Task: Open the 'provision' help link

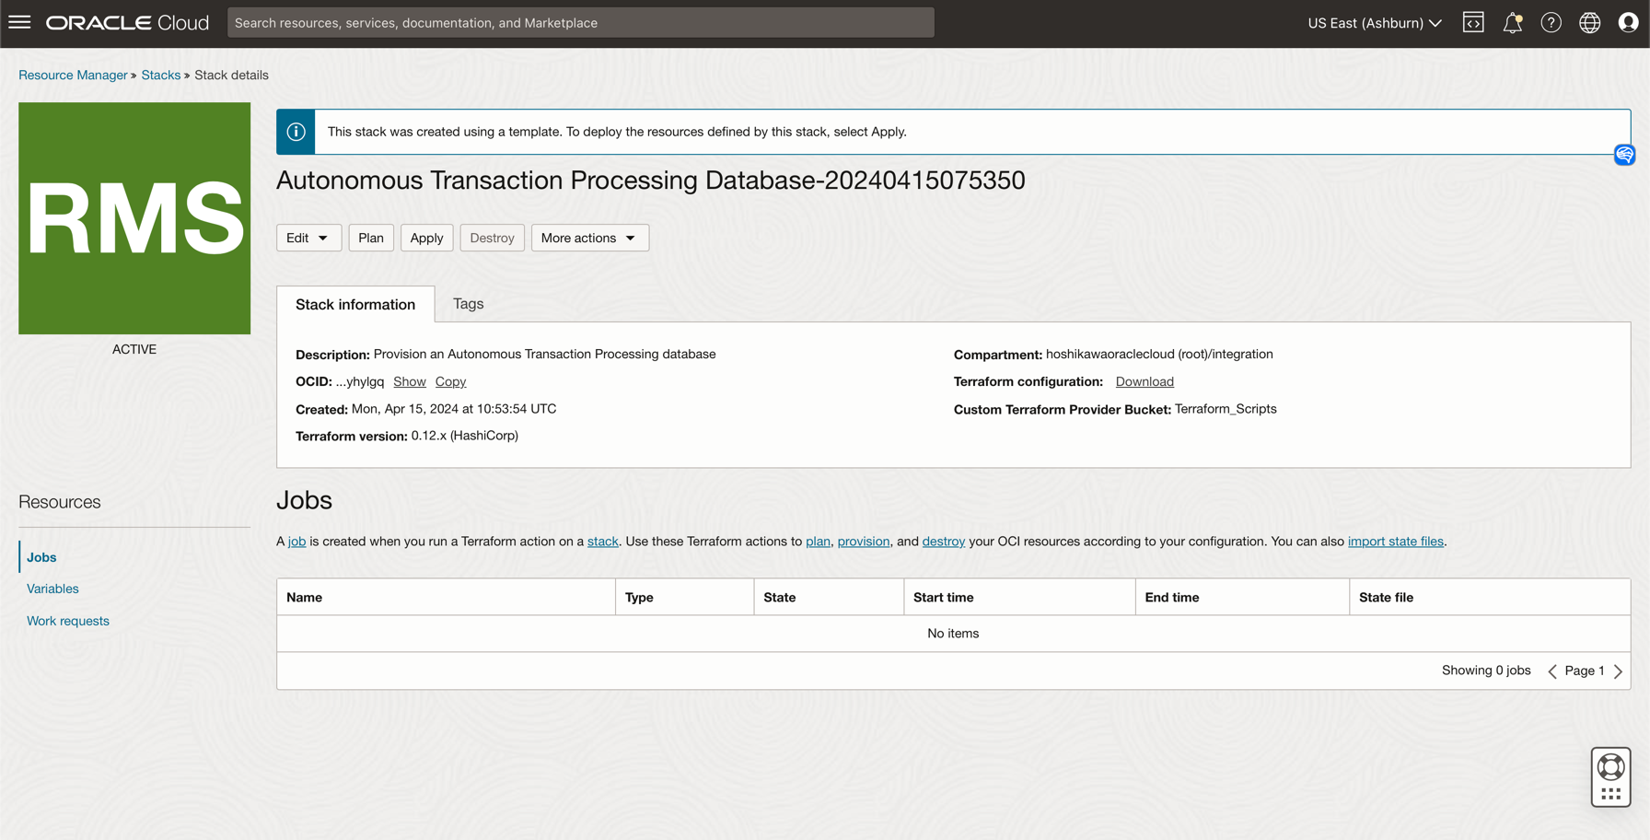Action: [x=864, y=542]
